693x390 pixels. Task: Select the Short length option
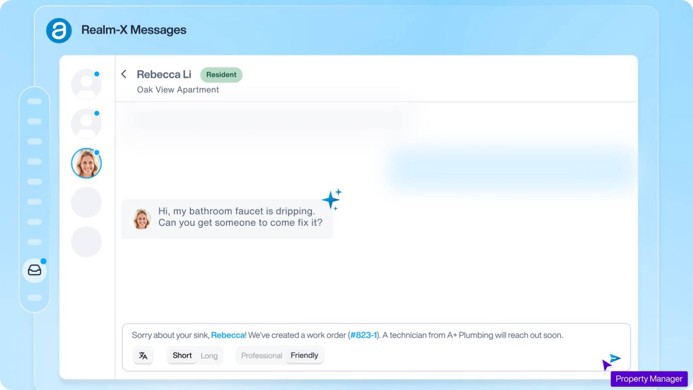pos(182,356)
